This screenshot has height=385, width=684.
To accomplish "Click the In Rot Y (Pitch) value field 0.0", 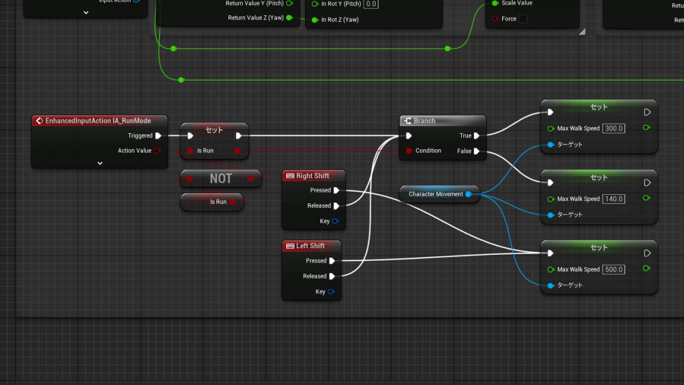I will click(x=371, y=4).
